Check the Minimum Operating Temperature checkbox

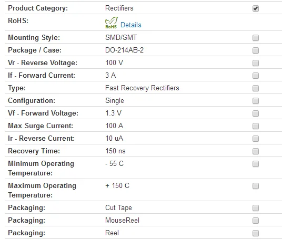coord(256,164)
